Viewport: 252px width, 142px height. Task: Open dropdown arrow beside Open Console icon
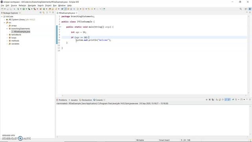(244, 100)
